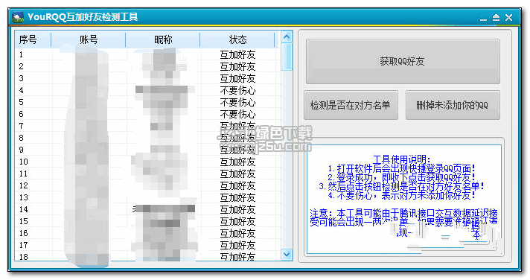Select row number 16 in the list
Screen dimensions: 530x280
point(147,233)
